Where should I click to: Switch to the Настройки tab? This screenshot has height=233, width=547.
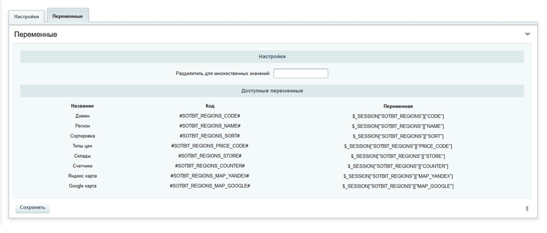(x=27, y=17)
